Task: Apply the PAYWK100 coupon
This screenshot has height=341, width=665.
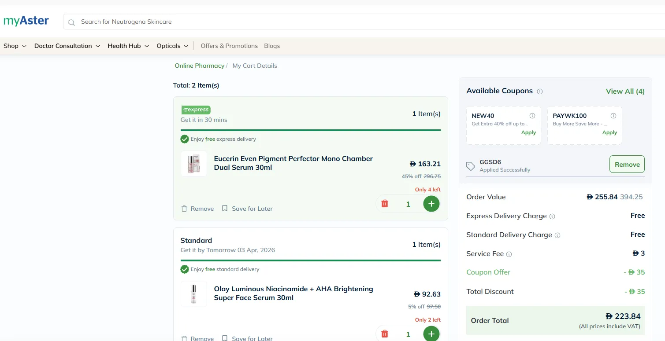Action: click(x=610, y=132)
